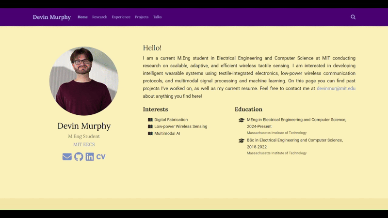Click book icon beside Digital Fabrication
This screenshot has height=218, width=388.
pos(150,120)
